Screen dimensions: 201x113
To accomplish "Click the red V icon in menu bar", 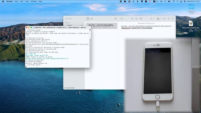I will [150, 1].
